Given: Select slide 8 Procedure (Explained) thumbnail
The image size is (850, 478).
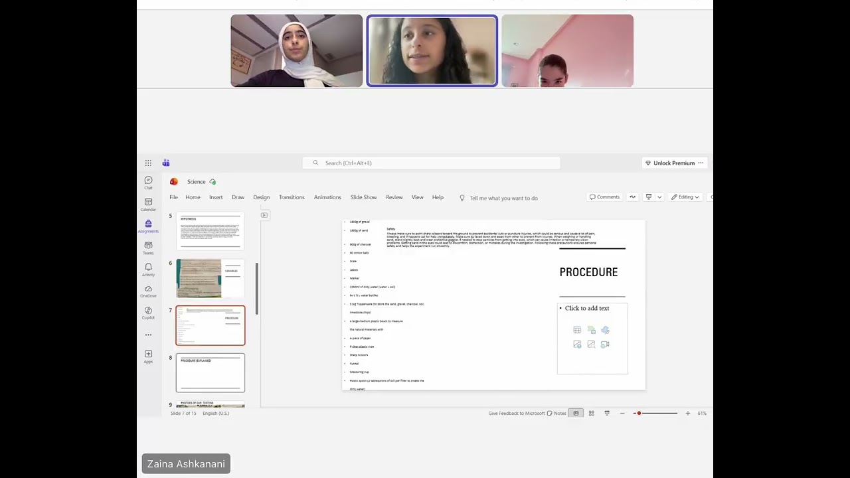Looking at the screenshot, I should [211, 373].
